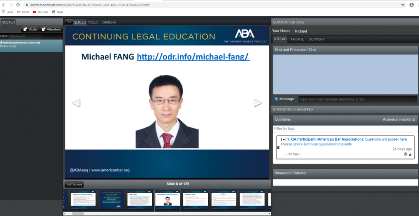Open the odr.info/michael-fang link on slide
This screenshot has width=419, height=216.
[193, 57]
